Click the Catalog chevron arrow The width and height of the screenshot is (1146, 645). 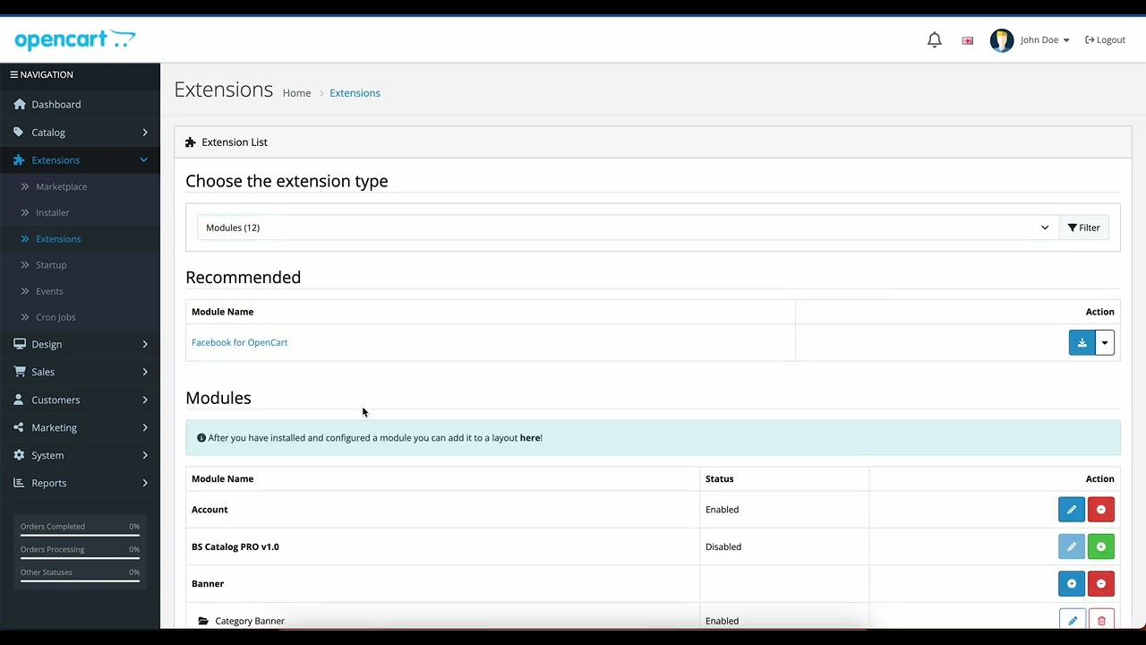(145, 132)
